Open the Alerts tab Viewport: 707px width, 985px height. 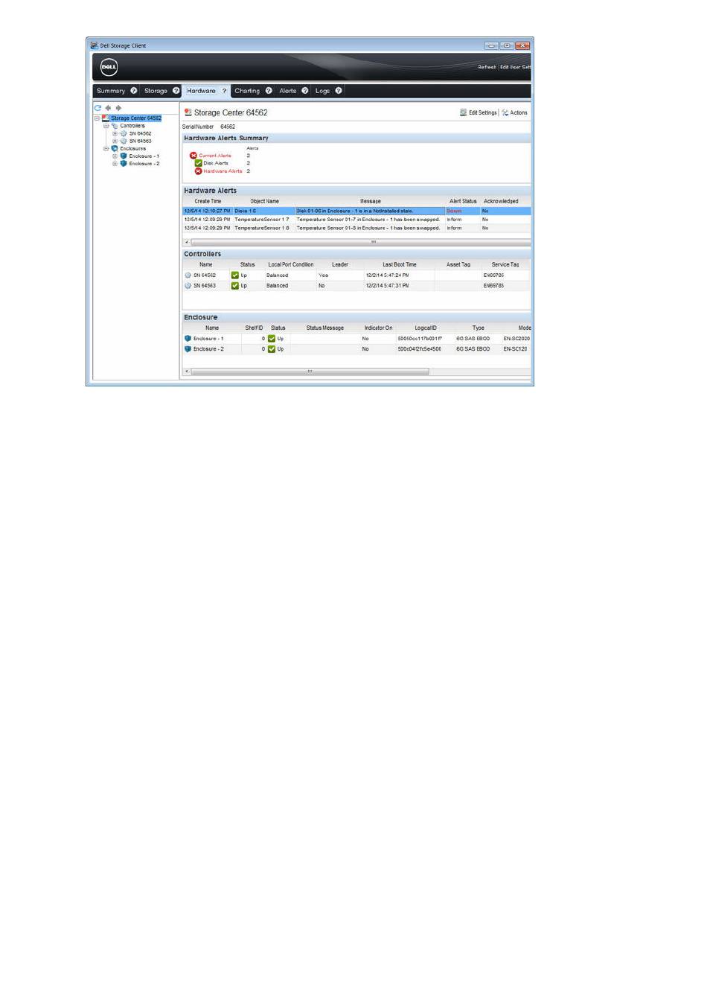[288, 91]
